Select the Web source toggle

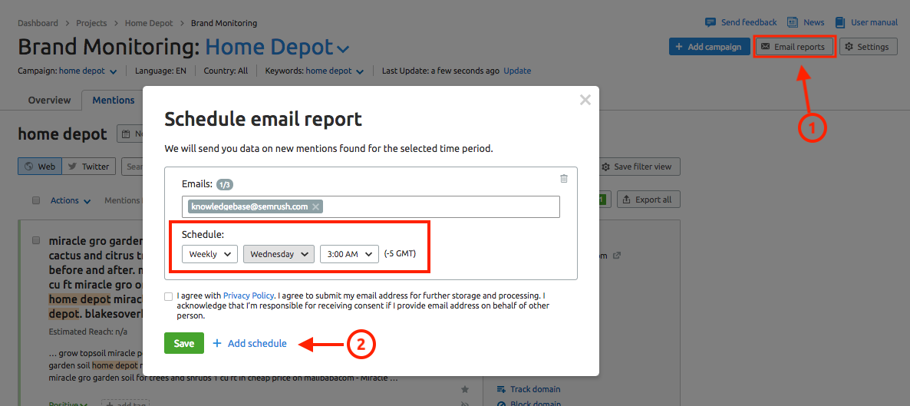(x=40, y=166)
